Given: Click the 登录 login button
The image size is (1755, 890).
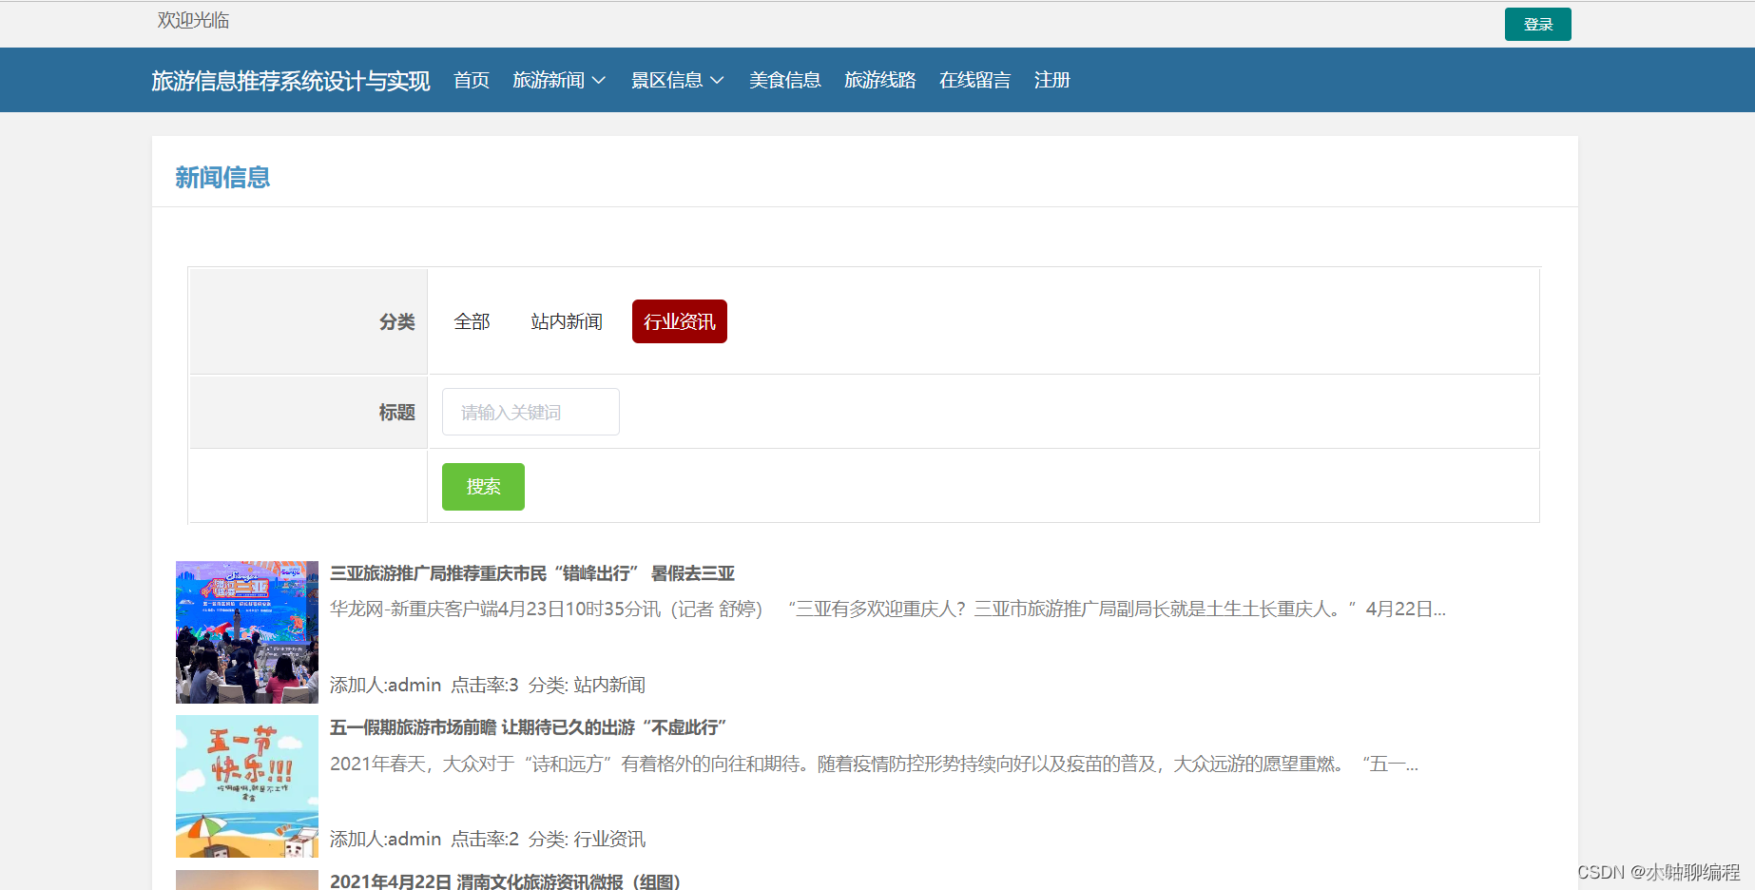Looking at the screenshot, I should pos(1537,25).
